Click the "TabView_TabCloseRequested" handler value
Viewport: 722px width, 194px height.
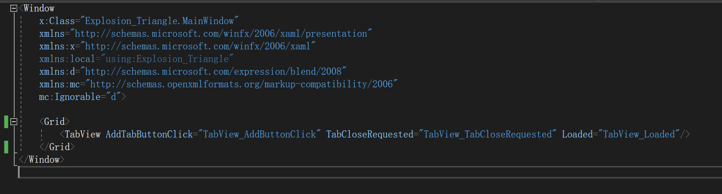tap(487, 134)
